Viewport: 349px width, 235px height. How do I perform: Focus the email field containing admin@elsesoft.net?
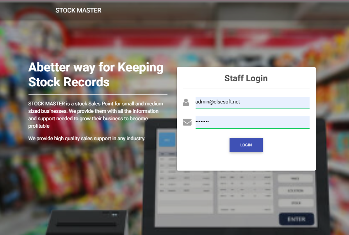click(x=252, y=102)
